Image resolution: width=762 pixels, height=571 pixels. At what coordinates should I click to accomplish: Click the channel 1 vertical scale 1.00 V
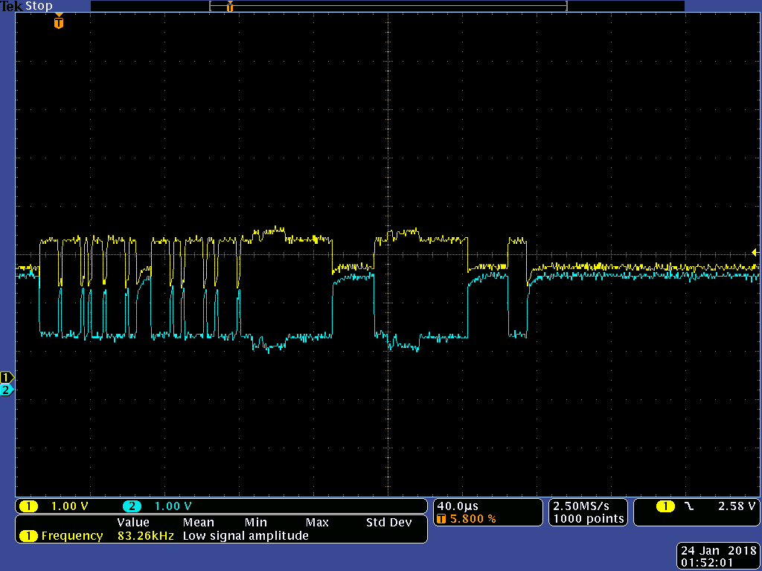pyautogui.click(x=70, y=506)
